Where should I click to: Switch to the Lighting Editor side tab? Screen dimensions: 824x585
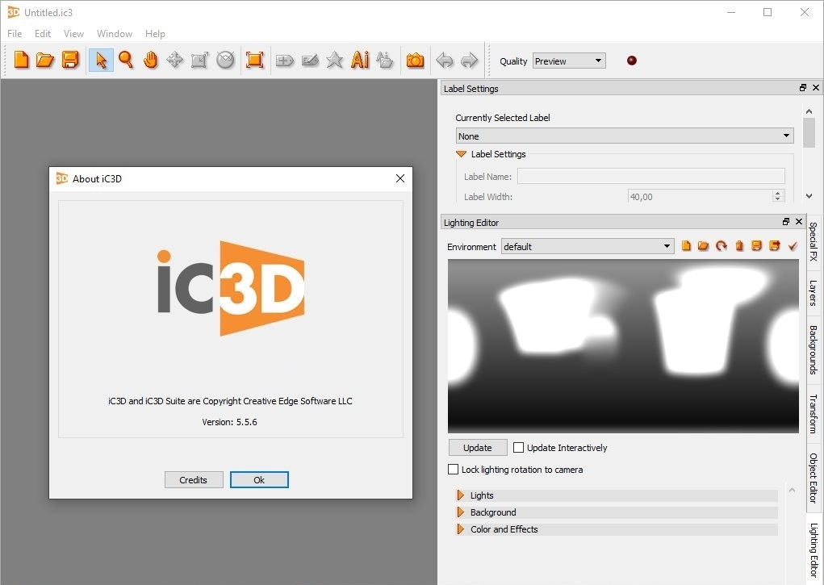point(814,549)
